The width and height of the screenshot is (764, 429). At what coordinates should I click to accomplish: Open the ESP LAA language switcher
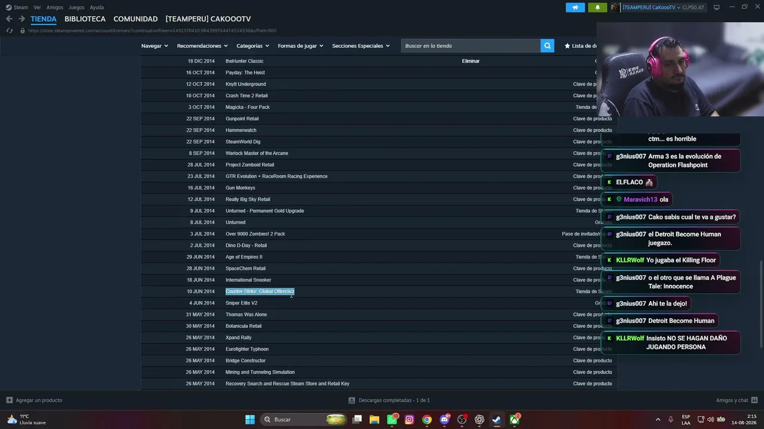(686, 419)
